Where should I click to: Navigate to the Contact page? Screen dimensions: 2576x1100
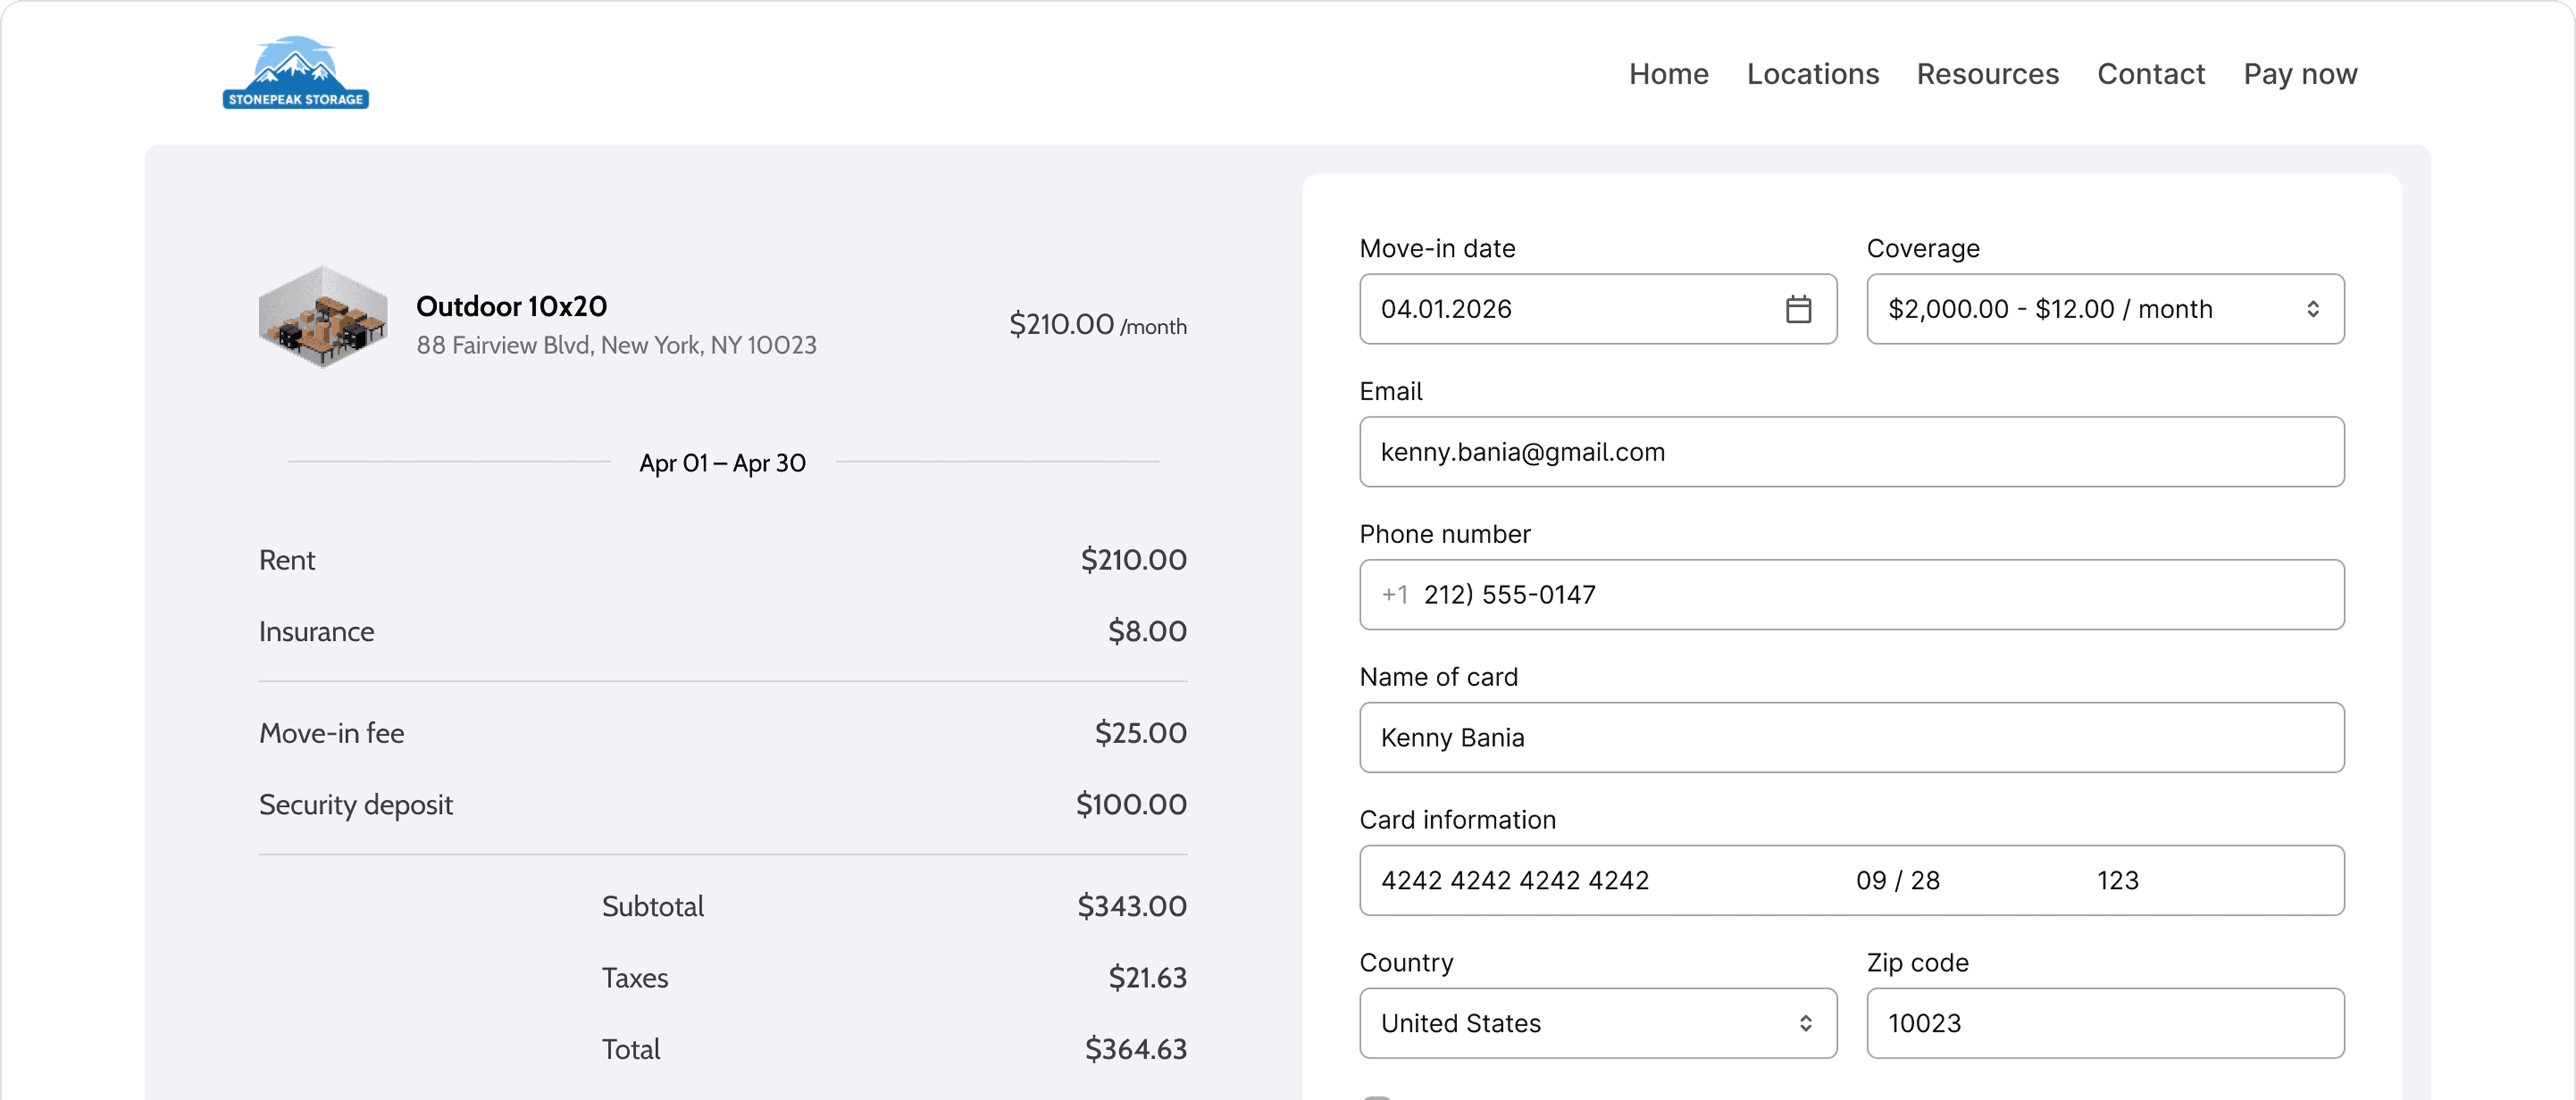click(x=2150, y=74)
